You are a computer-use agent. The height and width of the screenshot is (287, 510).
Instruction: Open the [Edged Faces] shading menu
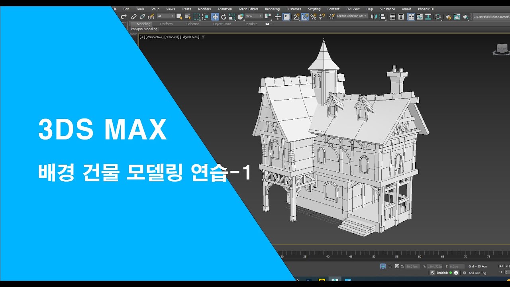[x=190, y=37]
